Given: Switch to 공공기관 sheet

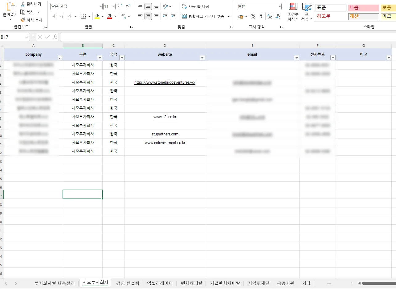Looking at the screenshot, I should click(285, 283).
